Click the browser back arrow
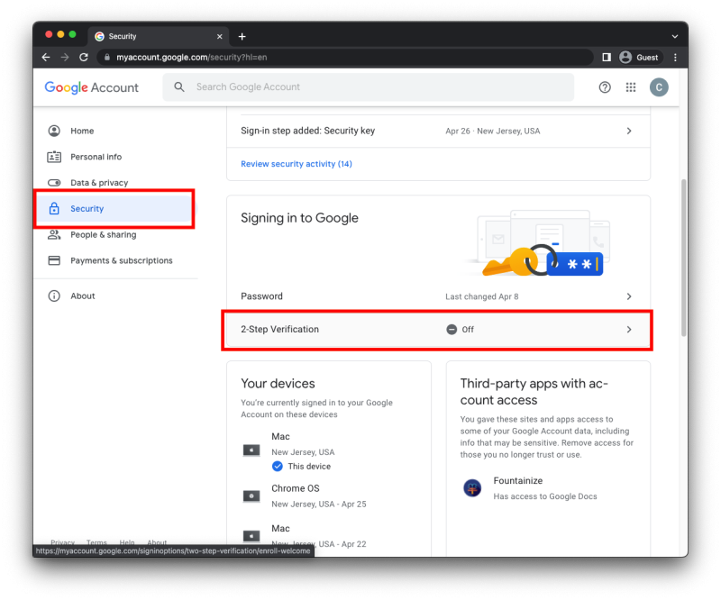 [46, 57]
